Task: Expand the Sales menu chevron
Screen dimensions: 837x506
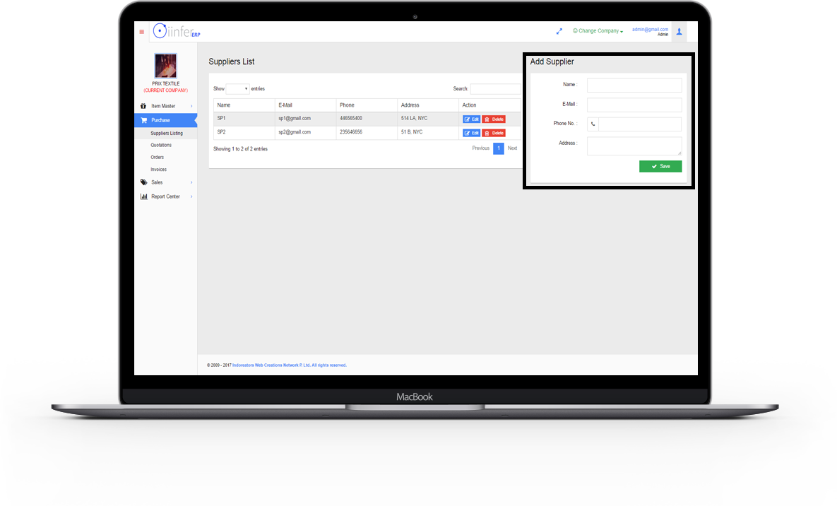Action: 191,182
